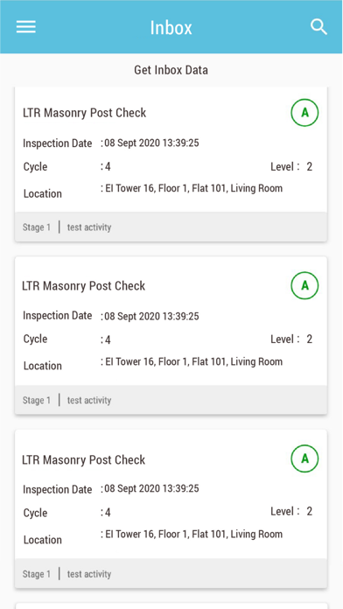Image resolution: width=343 pixels, height=609 pixels.
Task: Click the green A badge on first card
Action: (x=304, y=113)
